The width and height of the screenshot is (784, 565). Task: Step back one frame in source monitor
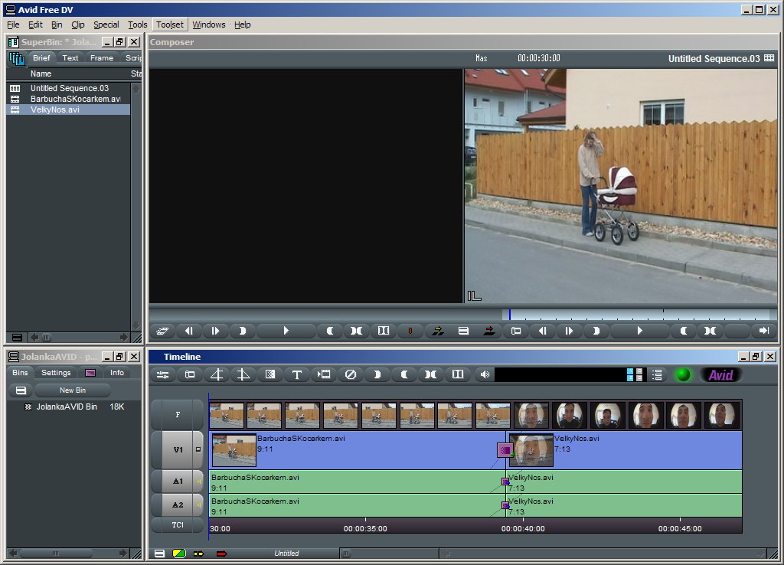tap(188, 331)
